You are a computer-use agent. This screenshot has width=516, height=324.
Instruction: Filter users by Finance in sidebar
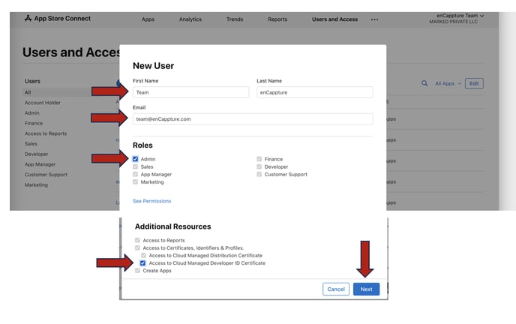(x=34, y=123)
